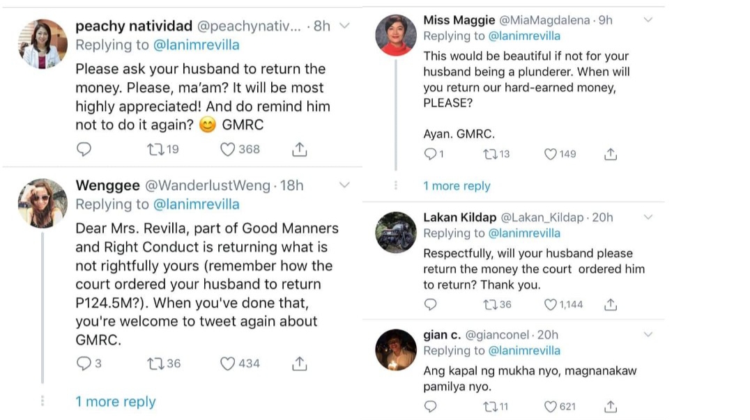750x420 pixels.
Task: Open @lanimrevilla mention in gian c.'s tweet
Action: point(524,350)
